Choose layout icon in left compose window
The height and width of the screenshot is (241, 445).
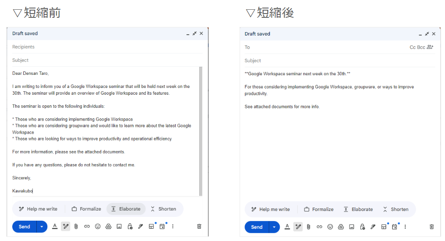click(x=151, y=226)
